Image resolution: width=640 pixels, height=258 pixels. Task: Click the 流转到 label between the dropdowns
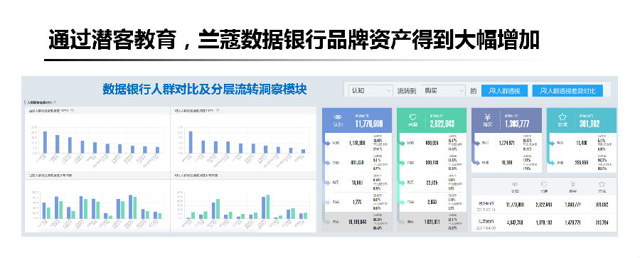click(x=407, y=91)
